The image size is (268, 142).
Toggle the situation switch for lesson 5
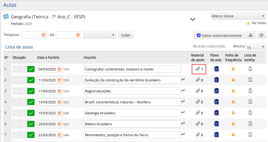coord(24,113)
